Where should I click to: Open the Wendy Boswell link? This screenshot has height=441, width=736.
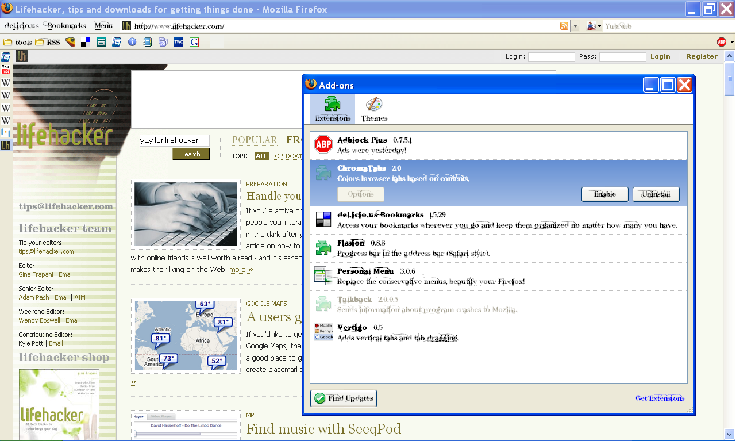click(40, 320)
